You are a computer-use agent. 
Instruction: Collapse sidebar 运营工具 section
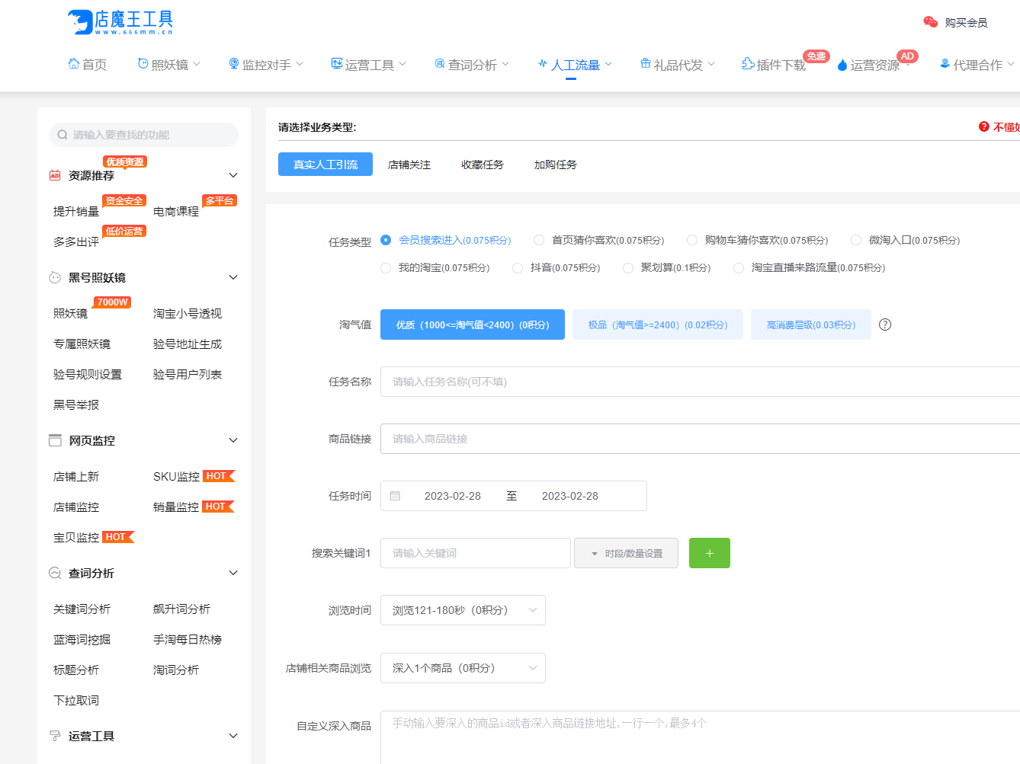[x=233, y=736]
